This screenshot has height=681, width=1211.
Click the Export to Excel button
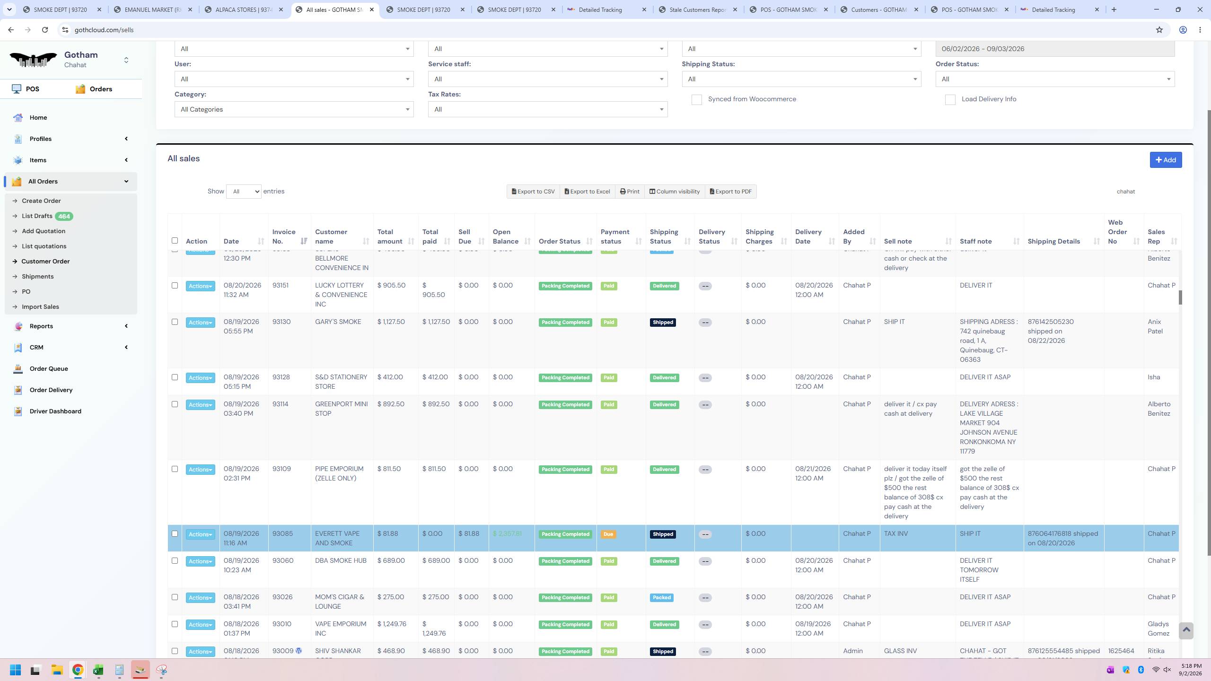coord(587,192)
